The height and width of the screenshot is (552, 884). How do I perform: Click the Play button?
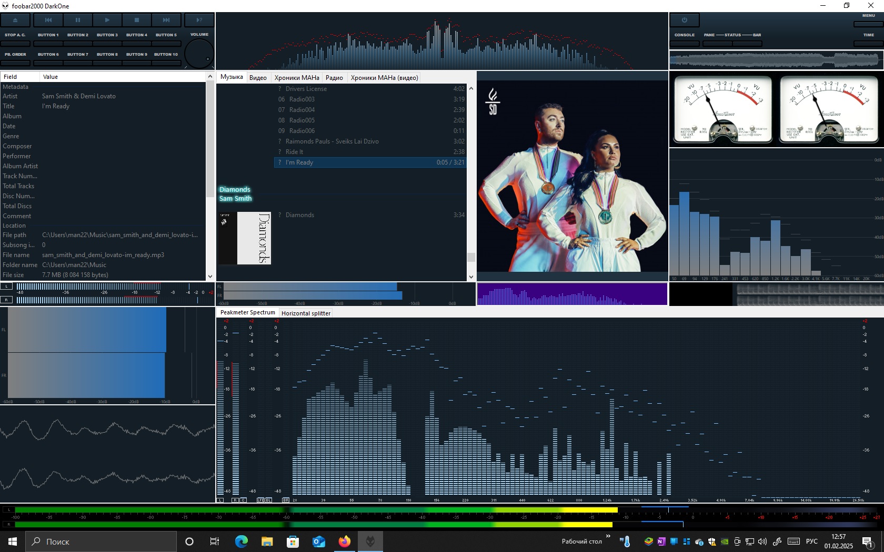click(x=107, y=20)
